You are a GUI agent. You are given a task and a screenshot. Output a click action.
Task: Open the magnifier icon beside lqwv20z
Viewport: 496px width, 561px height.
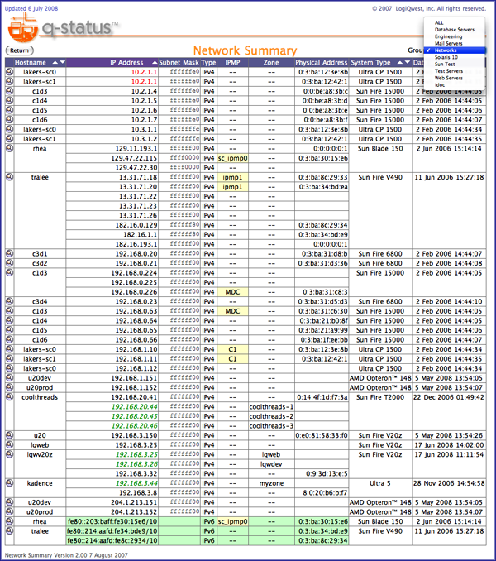tap(10, 454)
